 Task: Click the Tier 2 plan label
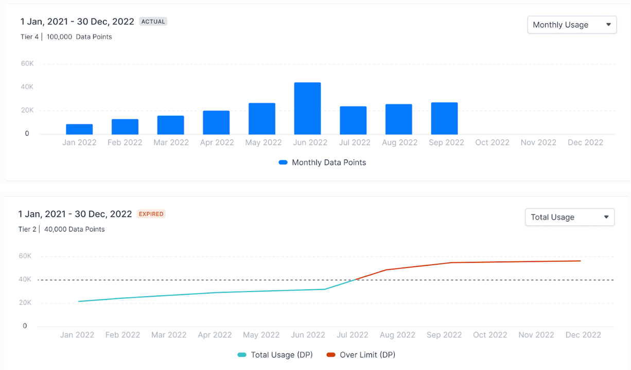click(x=27, y=229)
